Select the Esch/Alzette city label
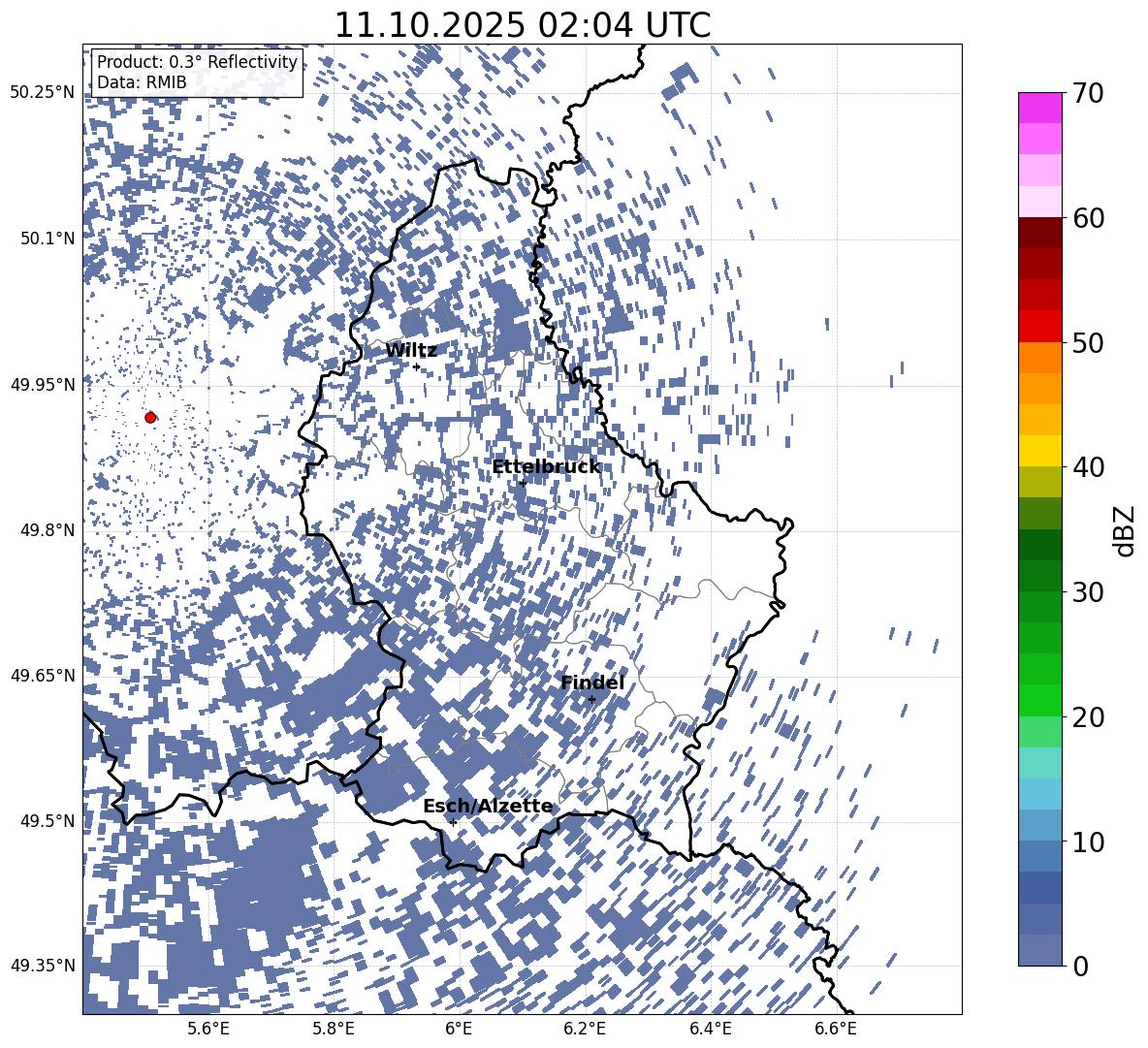This screenshot has height=1048, width=1148. (x=488, y=806)
